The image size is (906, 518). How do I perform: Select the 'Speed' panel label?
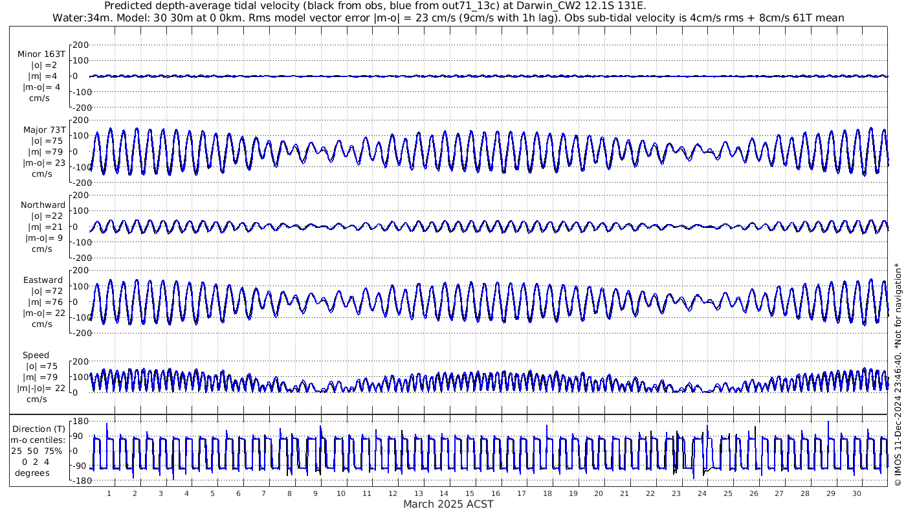coord(36,355)
